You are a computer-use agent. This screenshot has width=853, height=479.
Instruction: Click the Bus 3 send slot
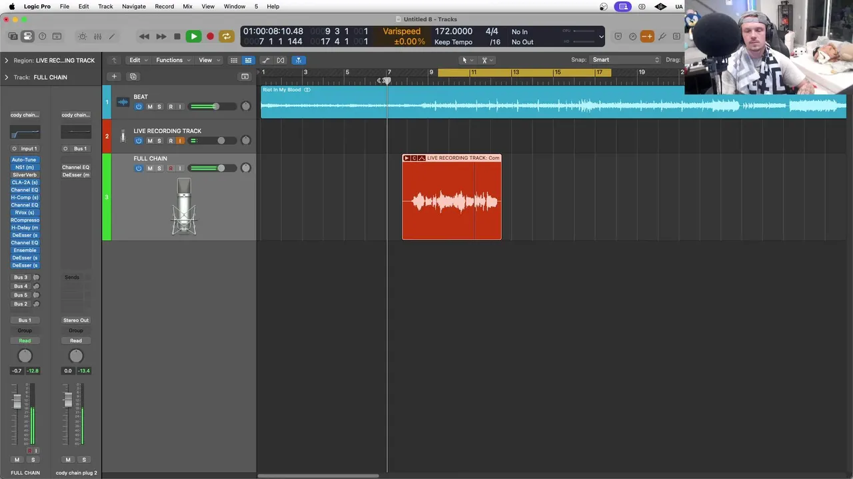click(x=21, y=277)
